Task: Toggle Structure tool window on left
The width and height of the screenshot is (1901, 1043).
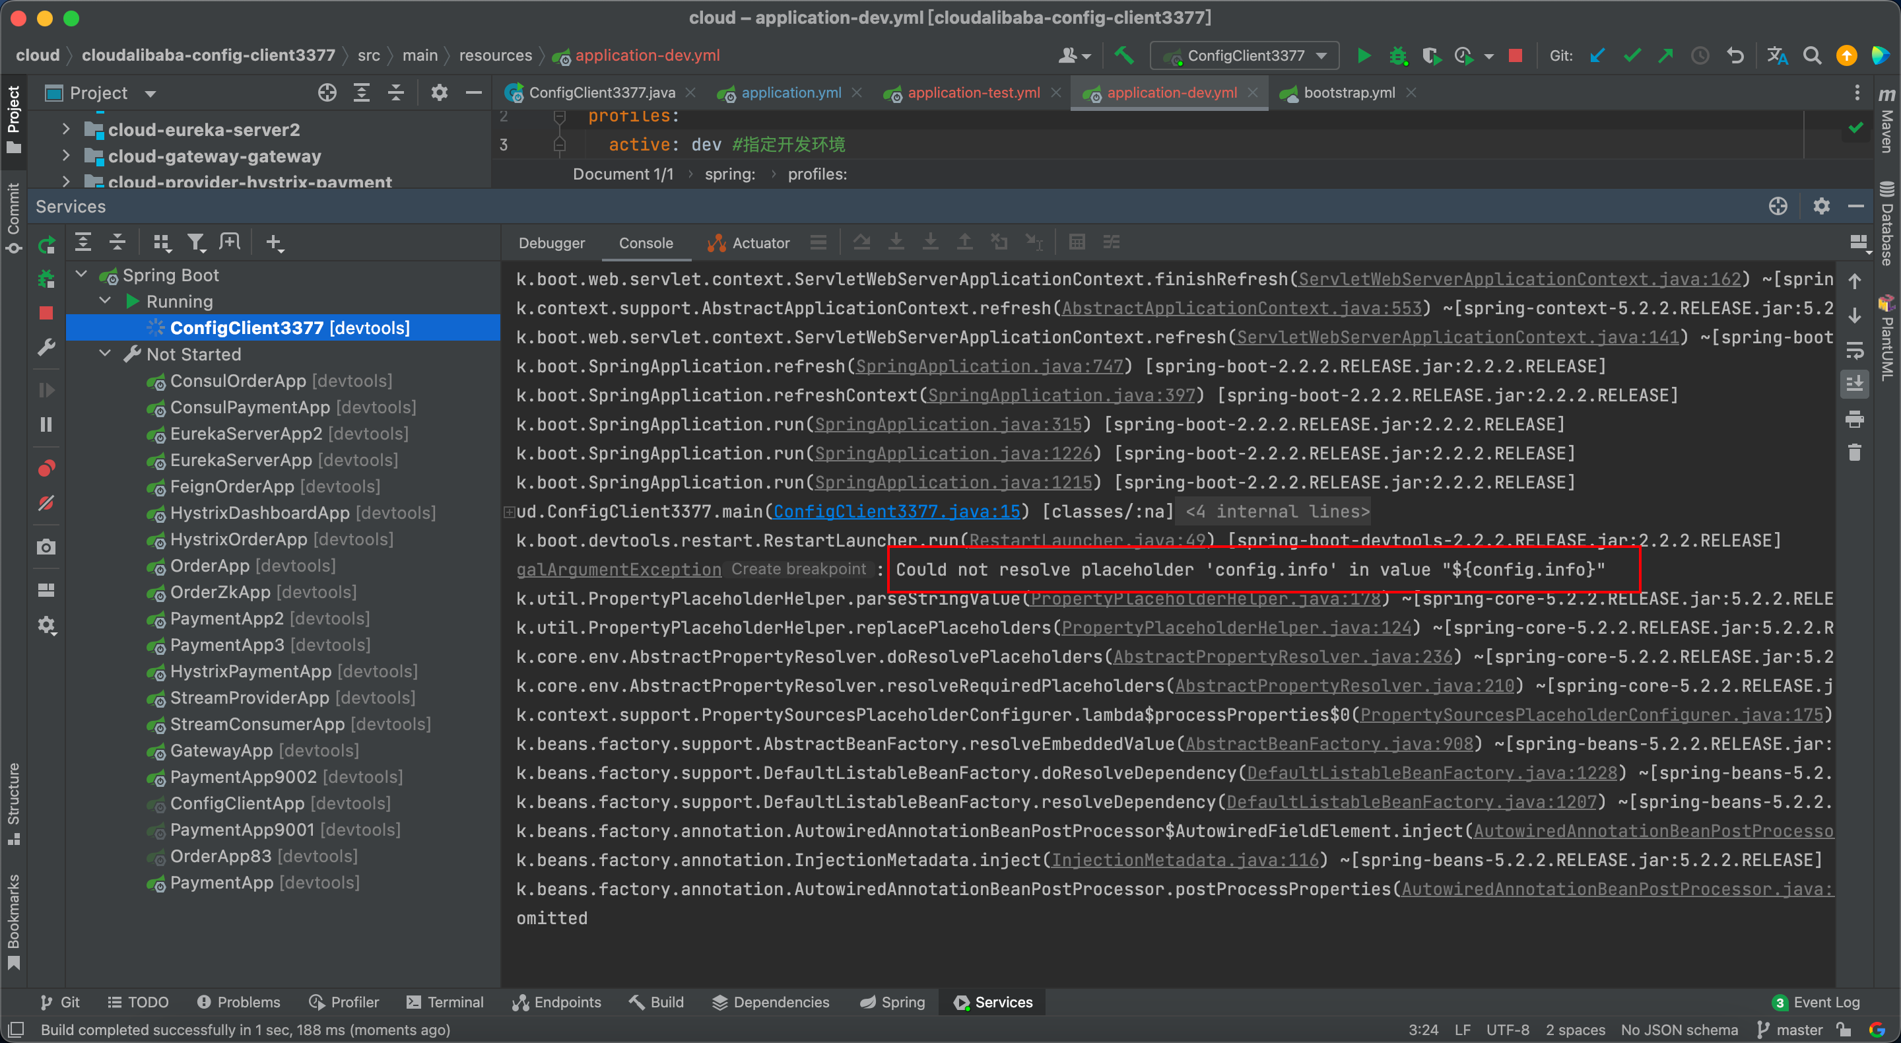Action: 13,803
